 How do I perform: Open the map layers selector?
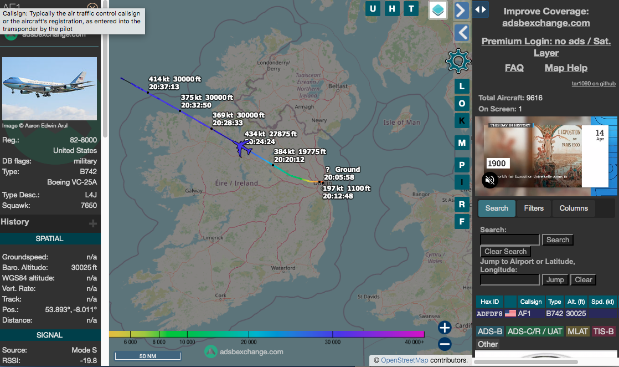coord(438,10)
